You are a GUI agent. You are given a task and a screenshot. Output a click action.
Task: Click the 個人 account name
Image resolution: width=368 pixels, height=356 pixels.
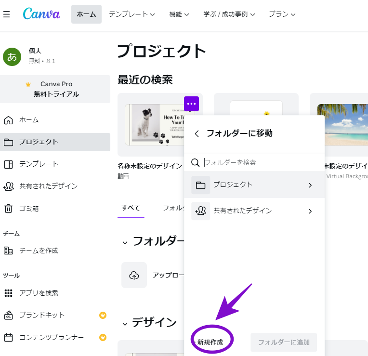coord(35,51)
